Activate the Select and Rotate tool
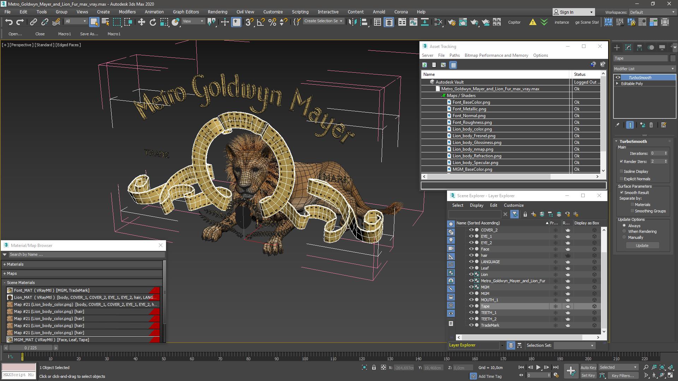The width and height of the screenshot is (678, 381). 153,22
